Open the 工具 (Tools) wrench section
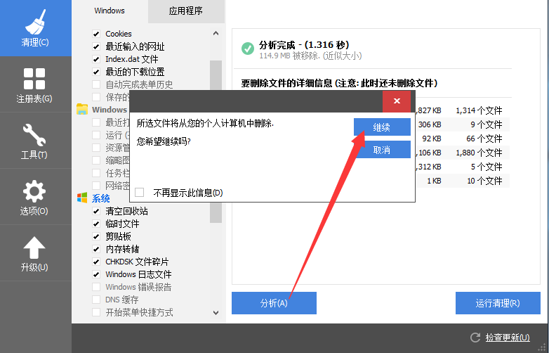This screenshot has height=353, width=549. coord(35,141)
